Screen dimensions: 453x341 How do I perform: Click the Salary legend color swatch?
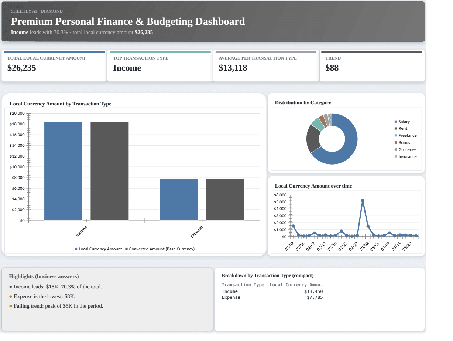pos(396,122)
